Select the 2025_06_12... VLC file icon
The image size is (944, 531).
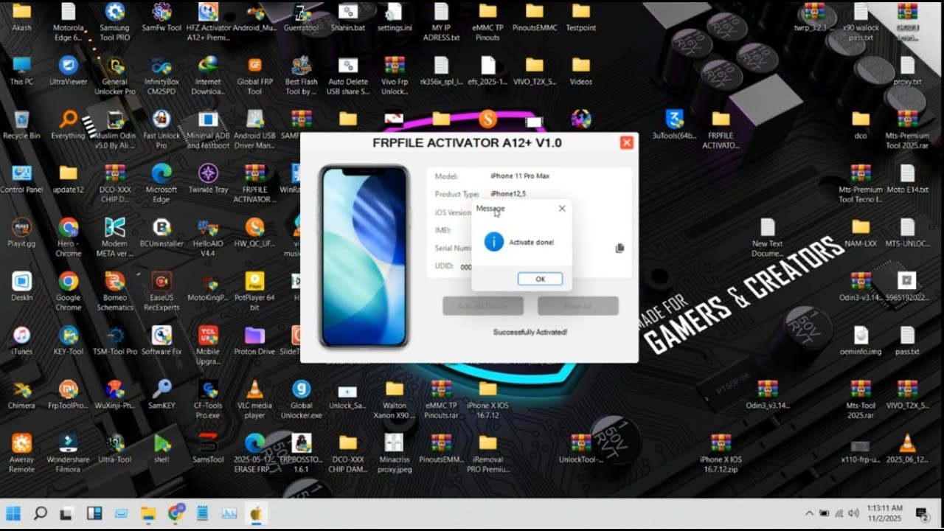907,448
